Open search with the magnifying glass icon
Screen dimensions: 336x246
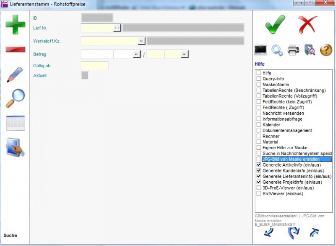point(15,98)
